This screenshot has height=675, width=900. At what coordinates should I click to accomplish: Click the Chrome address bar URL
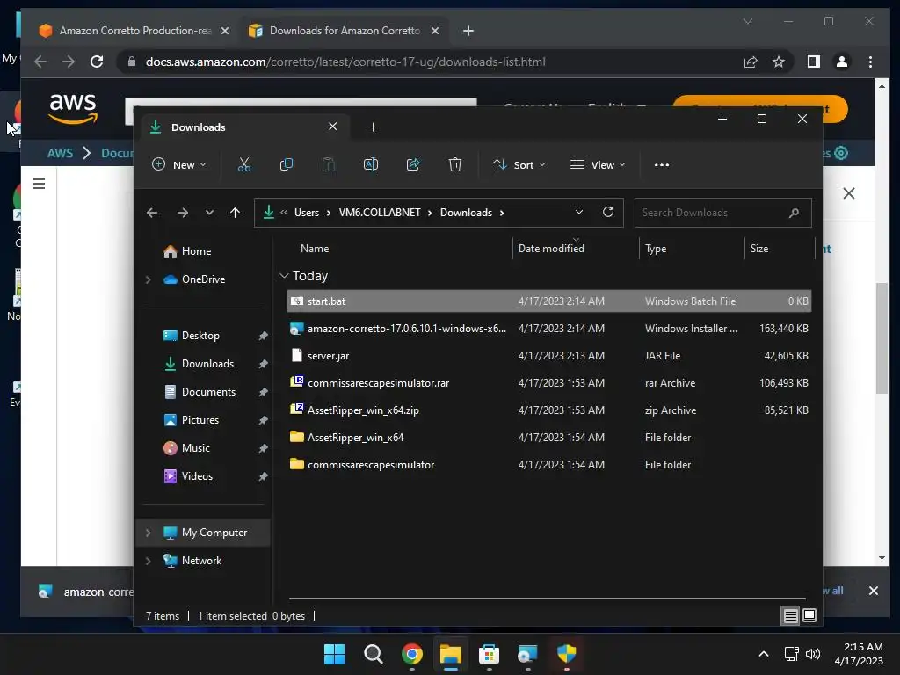345,62
